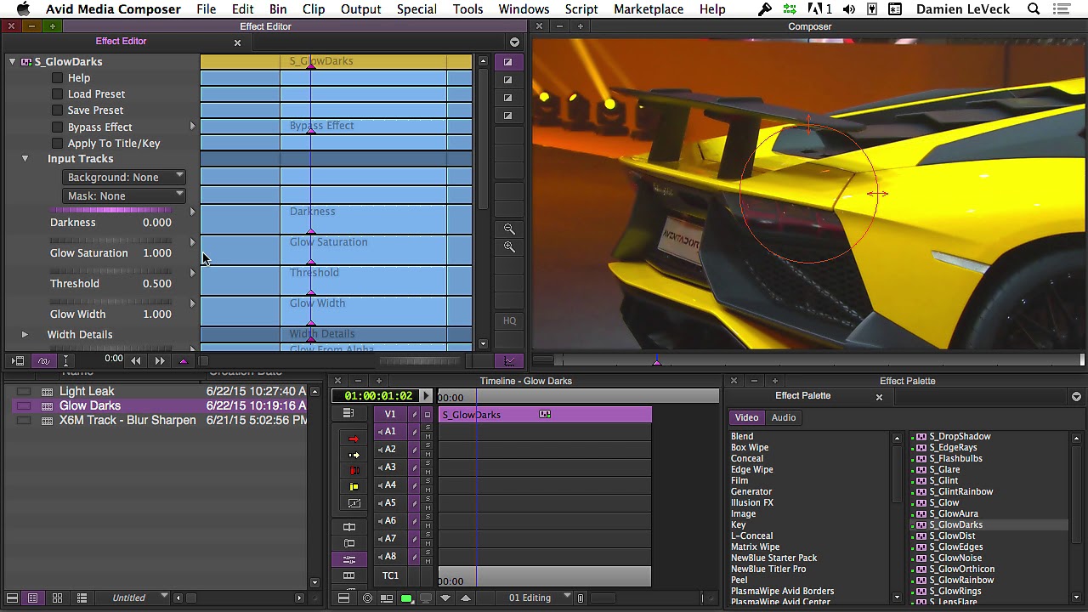Enable Load Preset checkbox
The height and width of the screenshot is (612, 1088).
point(57,94)
